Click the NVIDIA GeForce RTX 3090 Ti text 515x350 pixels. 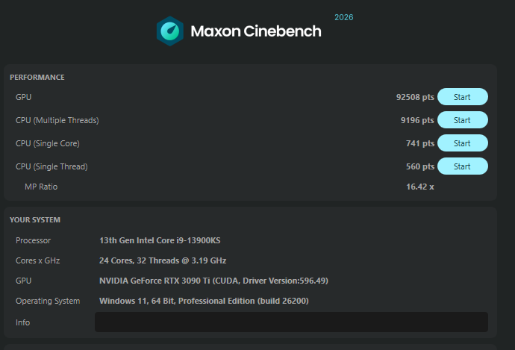coord(154,281)
